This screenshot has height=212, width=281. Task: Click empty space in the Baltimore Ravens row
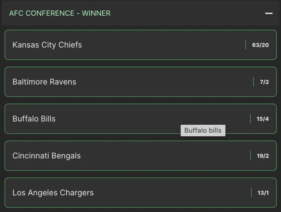(159, 82)
